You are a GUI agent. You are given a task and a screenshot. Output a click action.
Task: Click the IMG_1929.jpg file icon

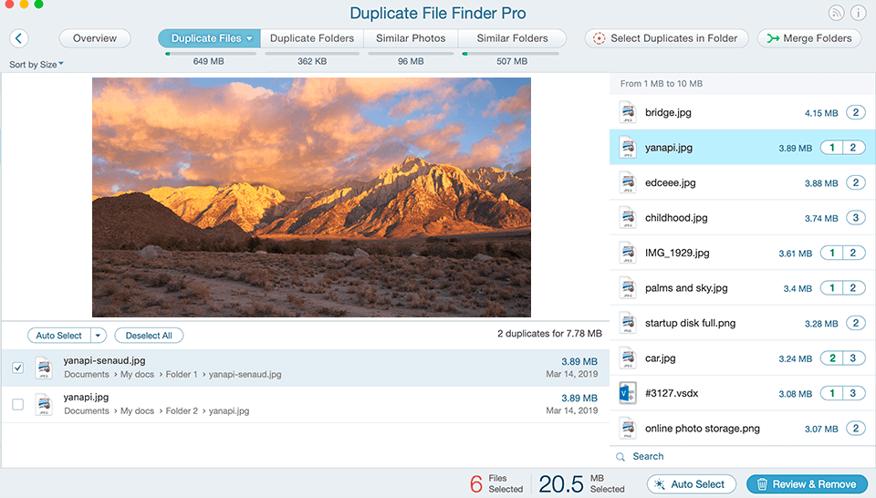point(628,253)
